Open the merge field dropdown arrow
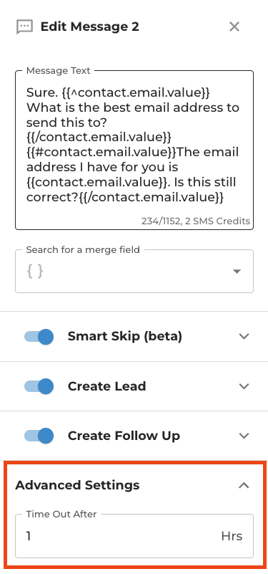The height and width of the screenshot is (574, 268). click(x=237, y=272)
